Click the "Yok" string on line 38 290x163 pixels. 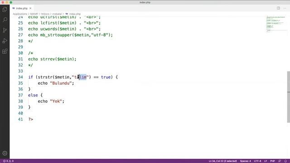[x=56, y=101]
